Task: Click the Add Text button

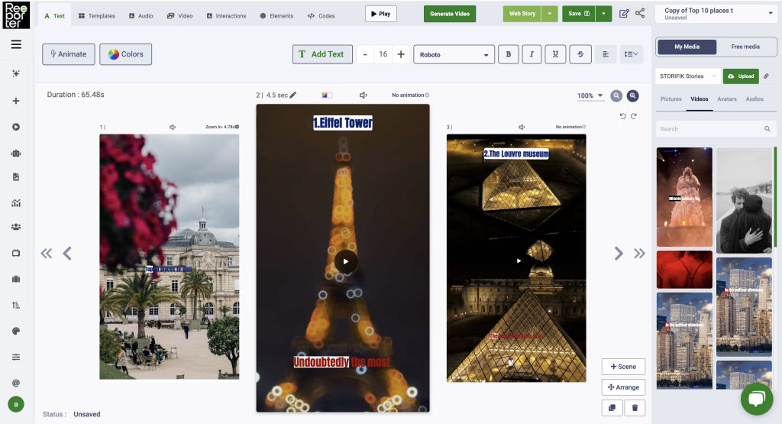Action: 322,54
